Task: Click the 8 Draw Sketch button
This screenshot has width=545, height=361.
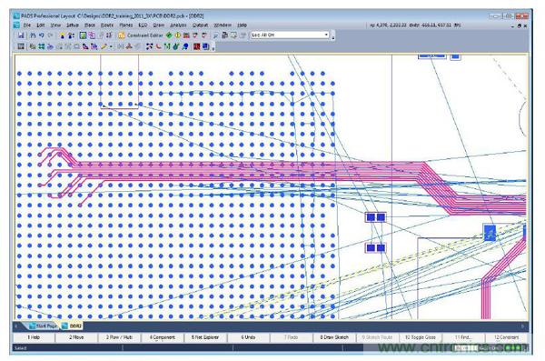Action: (334, 337)
